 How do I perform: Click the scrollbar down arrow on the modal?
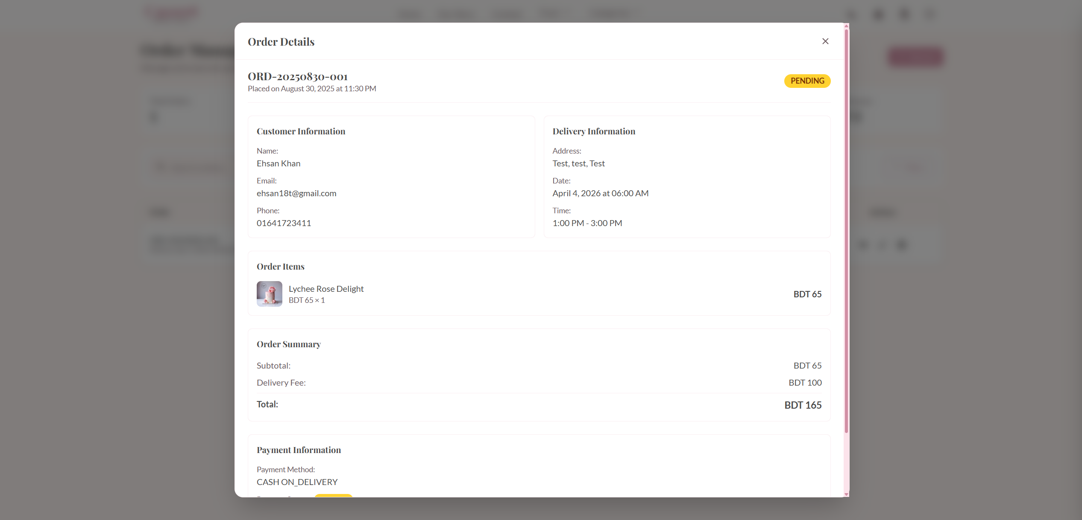click(846, 494)
